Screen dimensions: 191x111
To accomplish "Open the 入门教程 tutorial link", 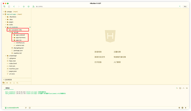I will coord(117,62).
